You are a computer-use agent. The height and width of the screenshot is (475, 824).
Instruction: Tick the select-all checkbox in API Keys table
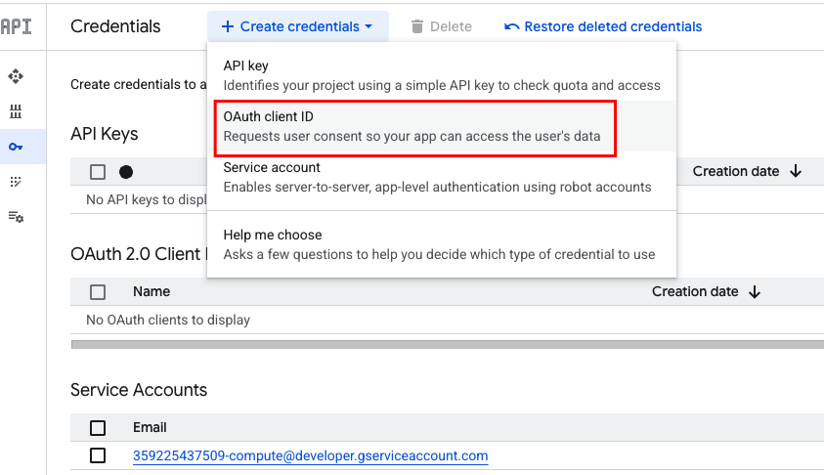(98, 172)
